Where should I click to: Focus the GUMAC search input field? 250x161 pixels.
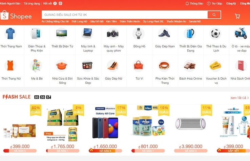(125, 15)
